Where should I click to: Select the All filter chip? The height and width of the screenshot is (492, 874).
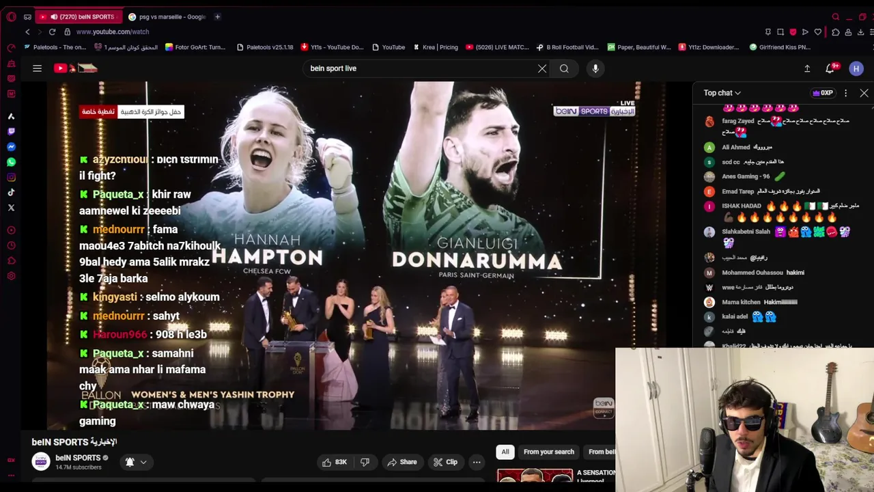pyautogui.click(x=505, y=452)
